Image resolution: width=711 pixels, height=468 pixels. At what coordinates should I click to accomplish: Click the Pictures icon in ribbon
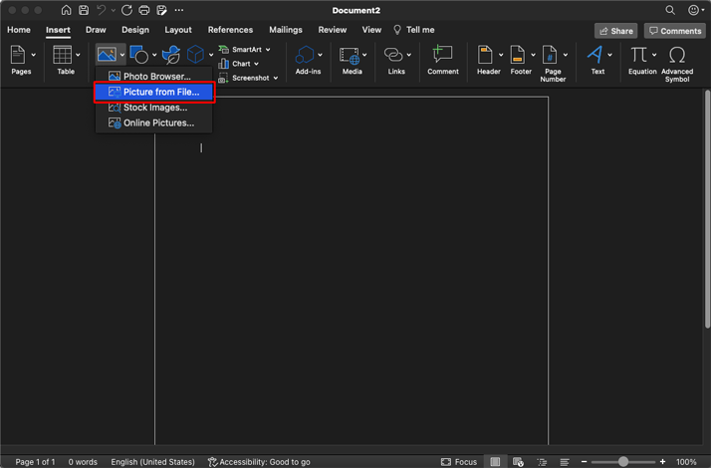point(107,55)
